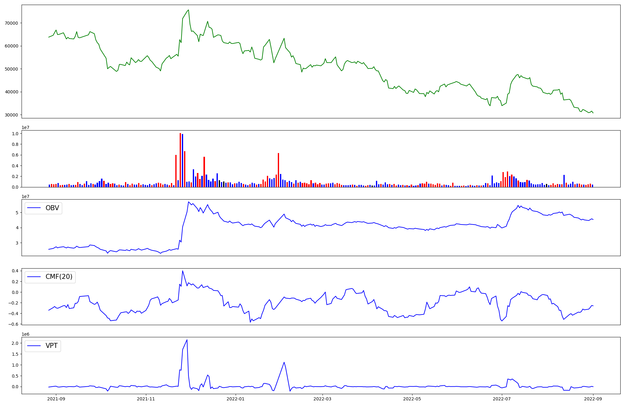625x406 pixels.
Task: Click the 0.0 tick on CMF axis
Action: tap(15, 292)
